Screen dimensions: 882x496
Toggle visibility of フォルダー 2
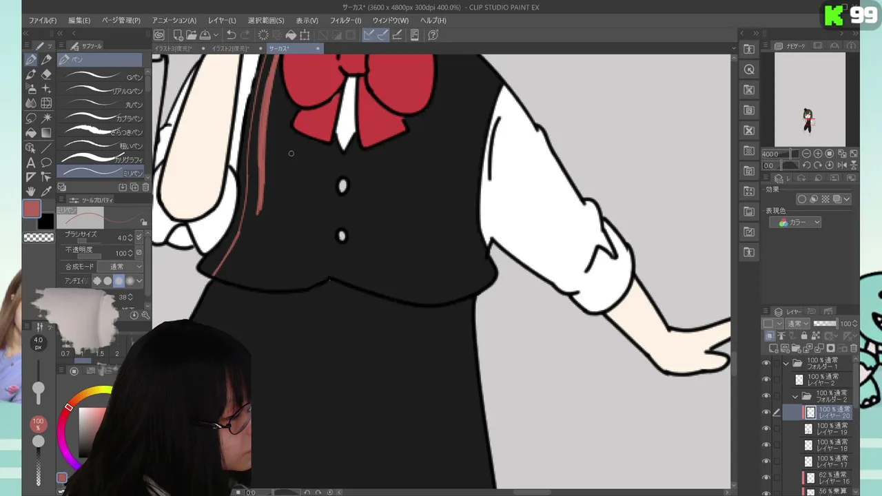pos(766,396)
